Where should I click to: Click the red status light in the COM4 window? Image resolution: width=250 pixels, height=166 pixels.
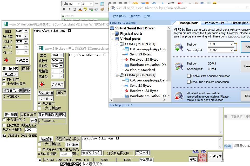click(6, 60)
